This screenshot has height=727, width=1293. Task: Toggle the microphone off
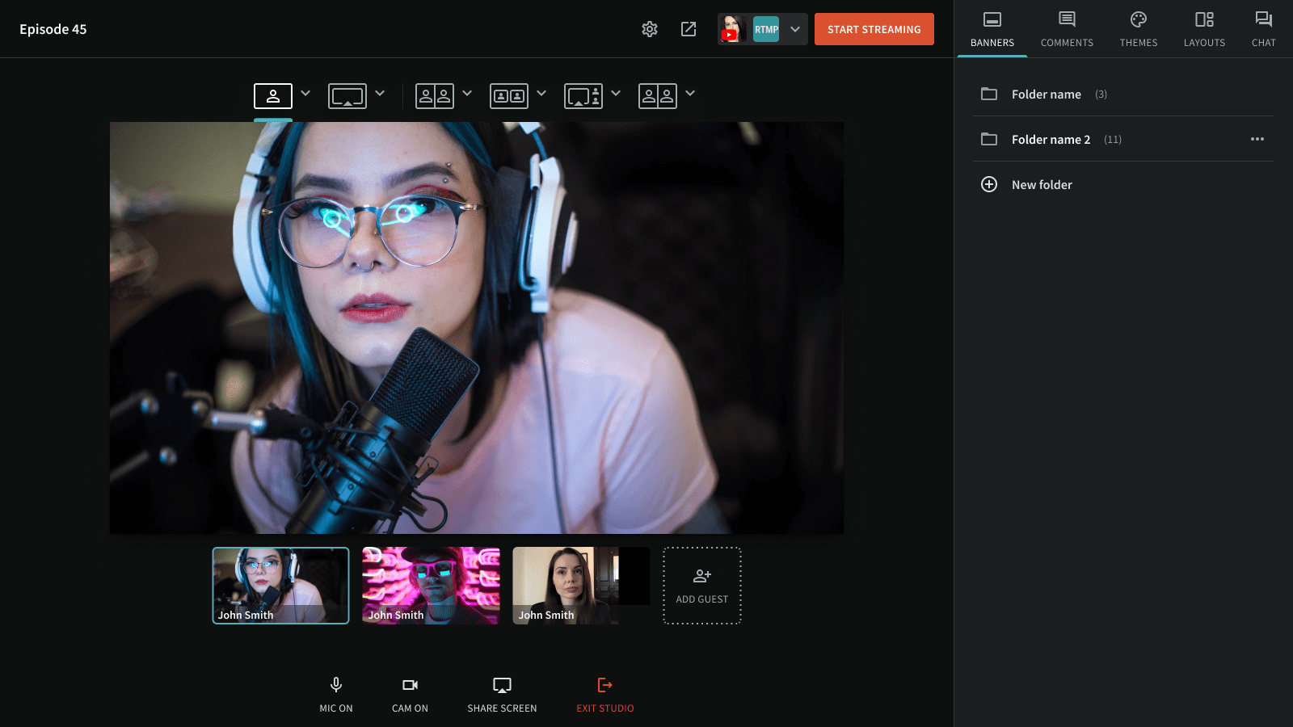coord(336,695)
